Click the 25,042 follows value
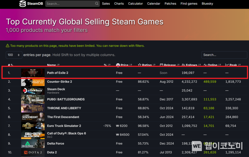This screenshot has height=157, width=249. [187, 91]
